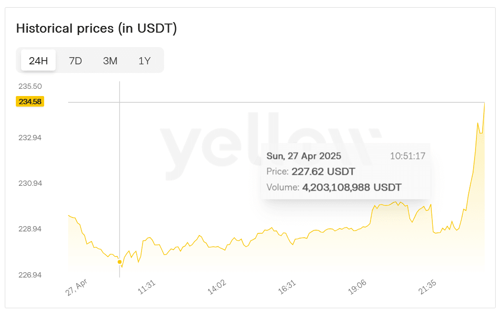The image size is (500, 314).
Task: Switch to the 24H time range tab
Action: (38, 60)
